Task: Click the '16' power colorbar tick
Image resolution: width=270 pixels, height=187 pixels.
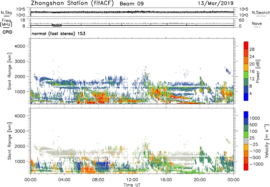Action: (x=252, y=72)
